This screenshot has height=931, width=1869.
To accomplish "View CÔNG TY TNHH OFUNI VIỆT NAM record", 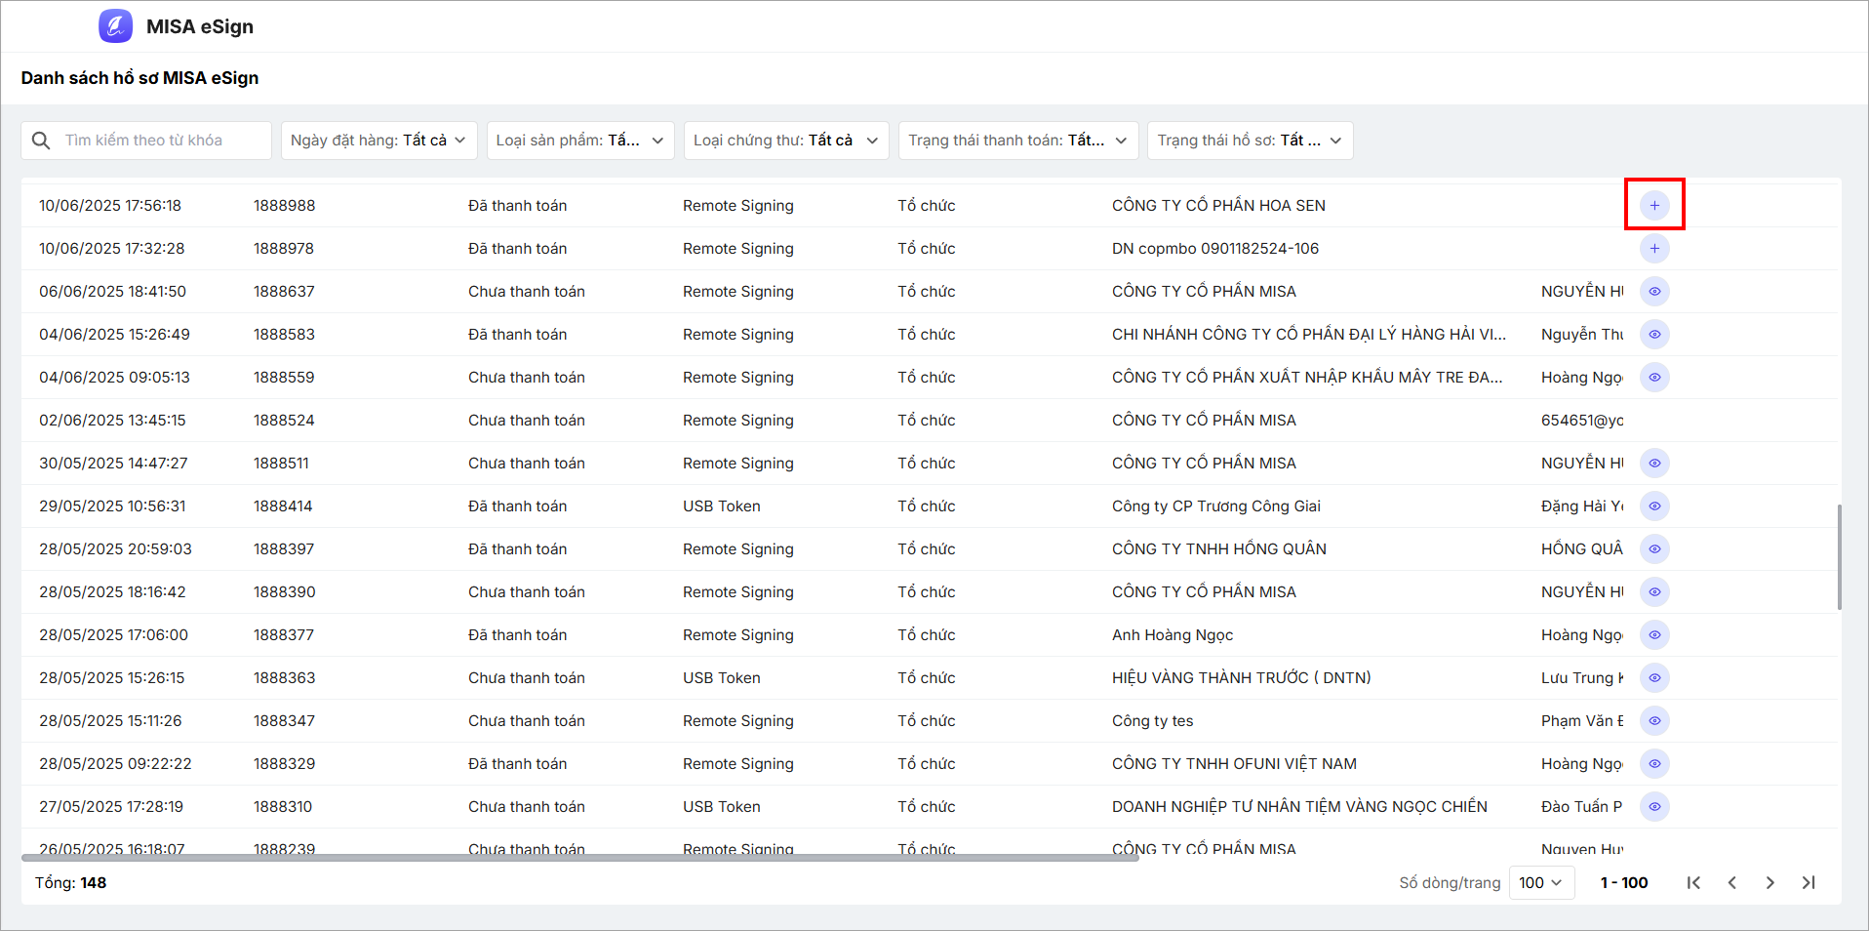I will [1653, 764].
